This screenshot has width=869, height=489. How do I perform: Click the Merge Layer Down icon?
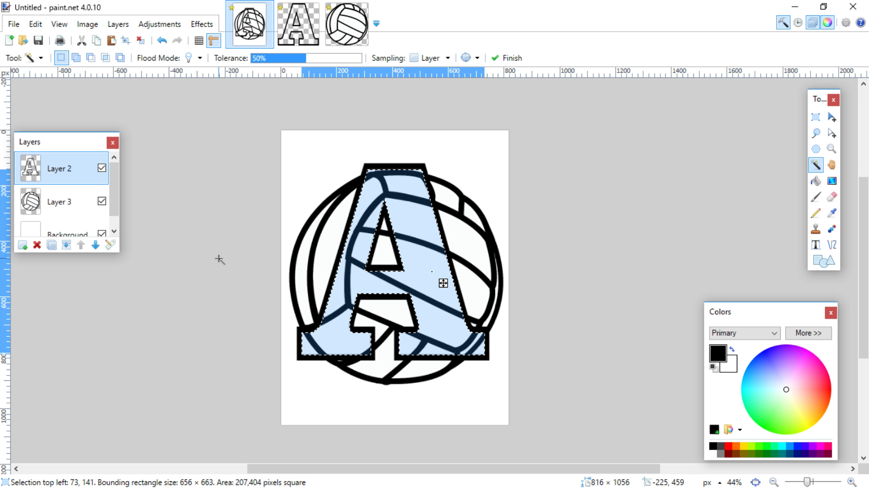coord(66,245)
